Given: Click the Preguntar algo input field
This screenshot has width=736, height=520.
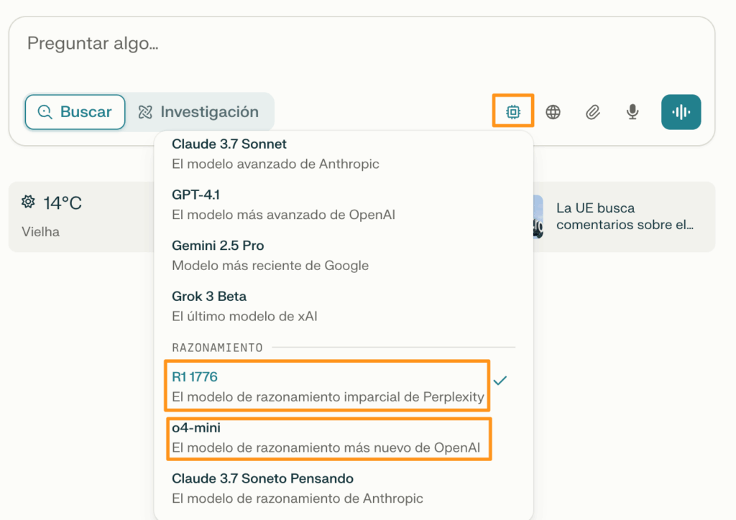Looking at the screenshot, I should click(362, 44).
